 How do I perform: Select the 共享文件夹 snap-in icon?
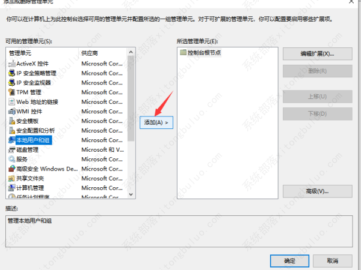11,178
